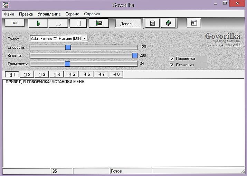Viewport: 247px width, 176px height.
Task: Select text tab 8
Action: tap(116, 74)
